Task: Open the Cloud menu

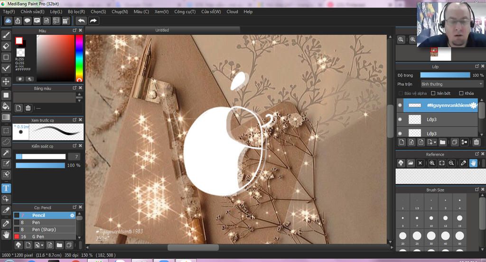Action: tap(232, 11)
